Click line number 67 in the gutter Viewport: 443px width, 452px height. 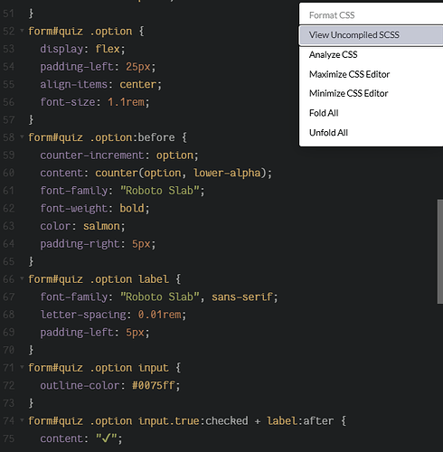(9, 297)
